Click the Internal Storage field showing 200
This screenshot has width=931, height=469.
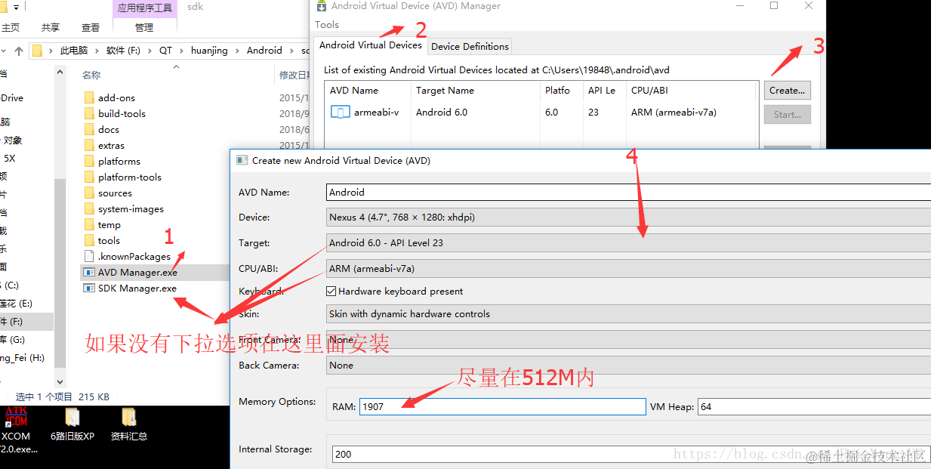[631, 454]
